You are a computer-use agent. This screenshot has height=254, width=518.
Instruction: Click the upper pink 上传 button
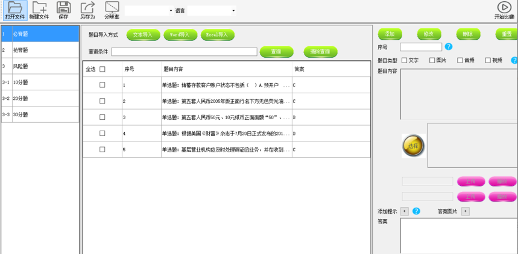tap(471, 181)
